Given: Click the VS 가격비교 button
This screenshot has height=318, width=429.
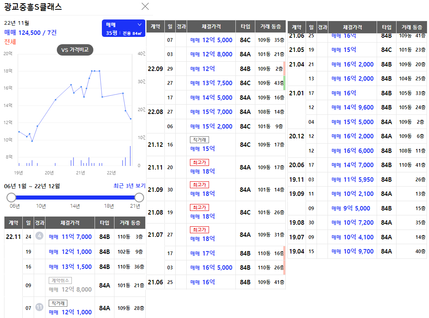Looking at the screenshot, I should (75, 50).
